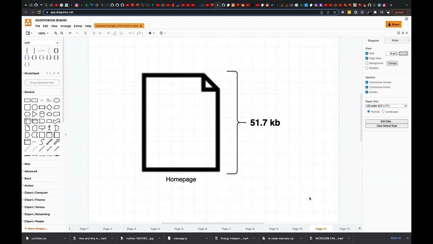Select the cloud shape in General
The image size is (433, 244).
pyautogui.click(x=49, y=114)
